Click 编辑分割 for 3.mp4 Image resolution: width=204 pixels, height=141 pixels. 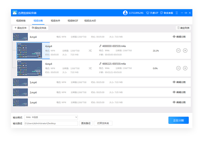[x=179, y=102]
